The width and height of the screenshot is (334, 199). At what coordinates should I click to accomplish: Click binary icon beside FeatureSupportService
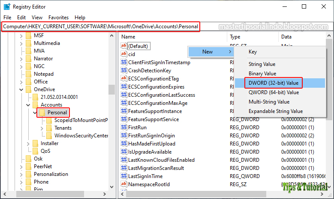[x=124, y=119]
